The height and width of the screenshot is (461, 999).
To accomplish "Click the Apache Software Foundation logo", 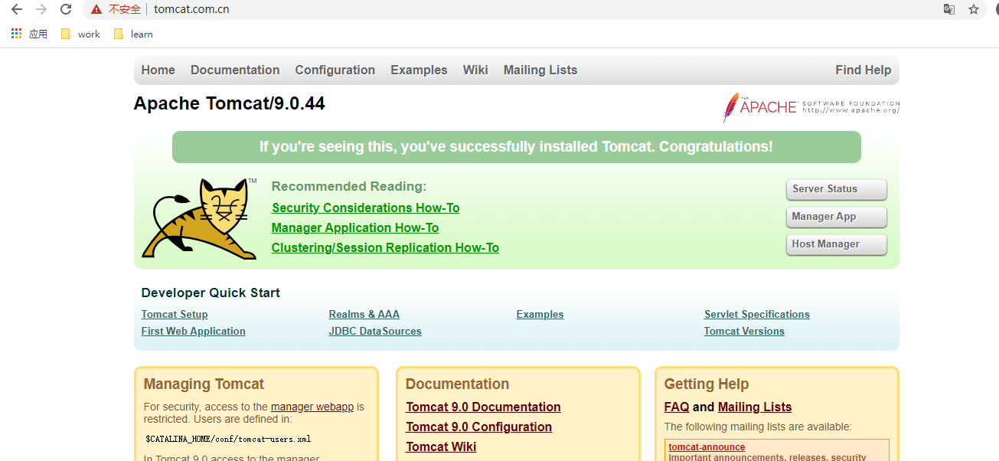I will pos(811,107).
